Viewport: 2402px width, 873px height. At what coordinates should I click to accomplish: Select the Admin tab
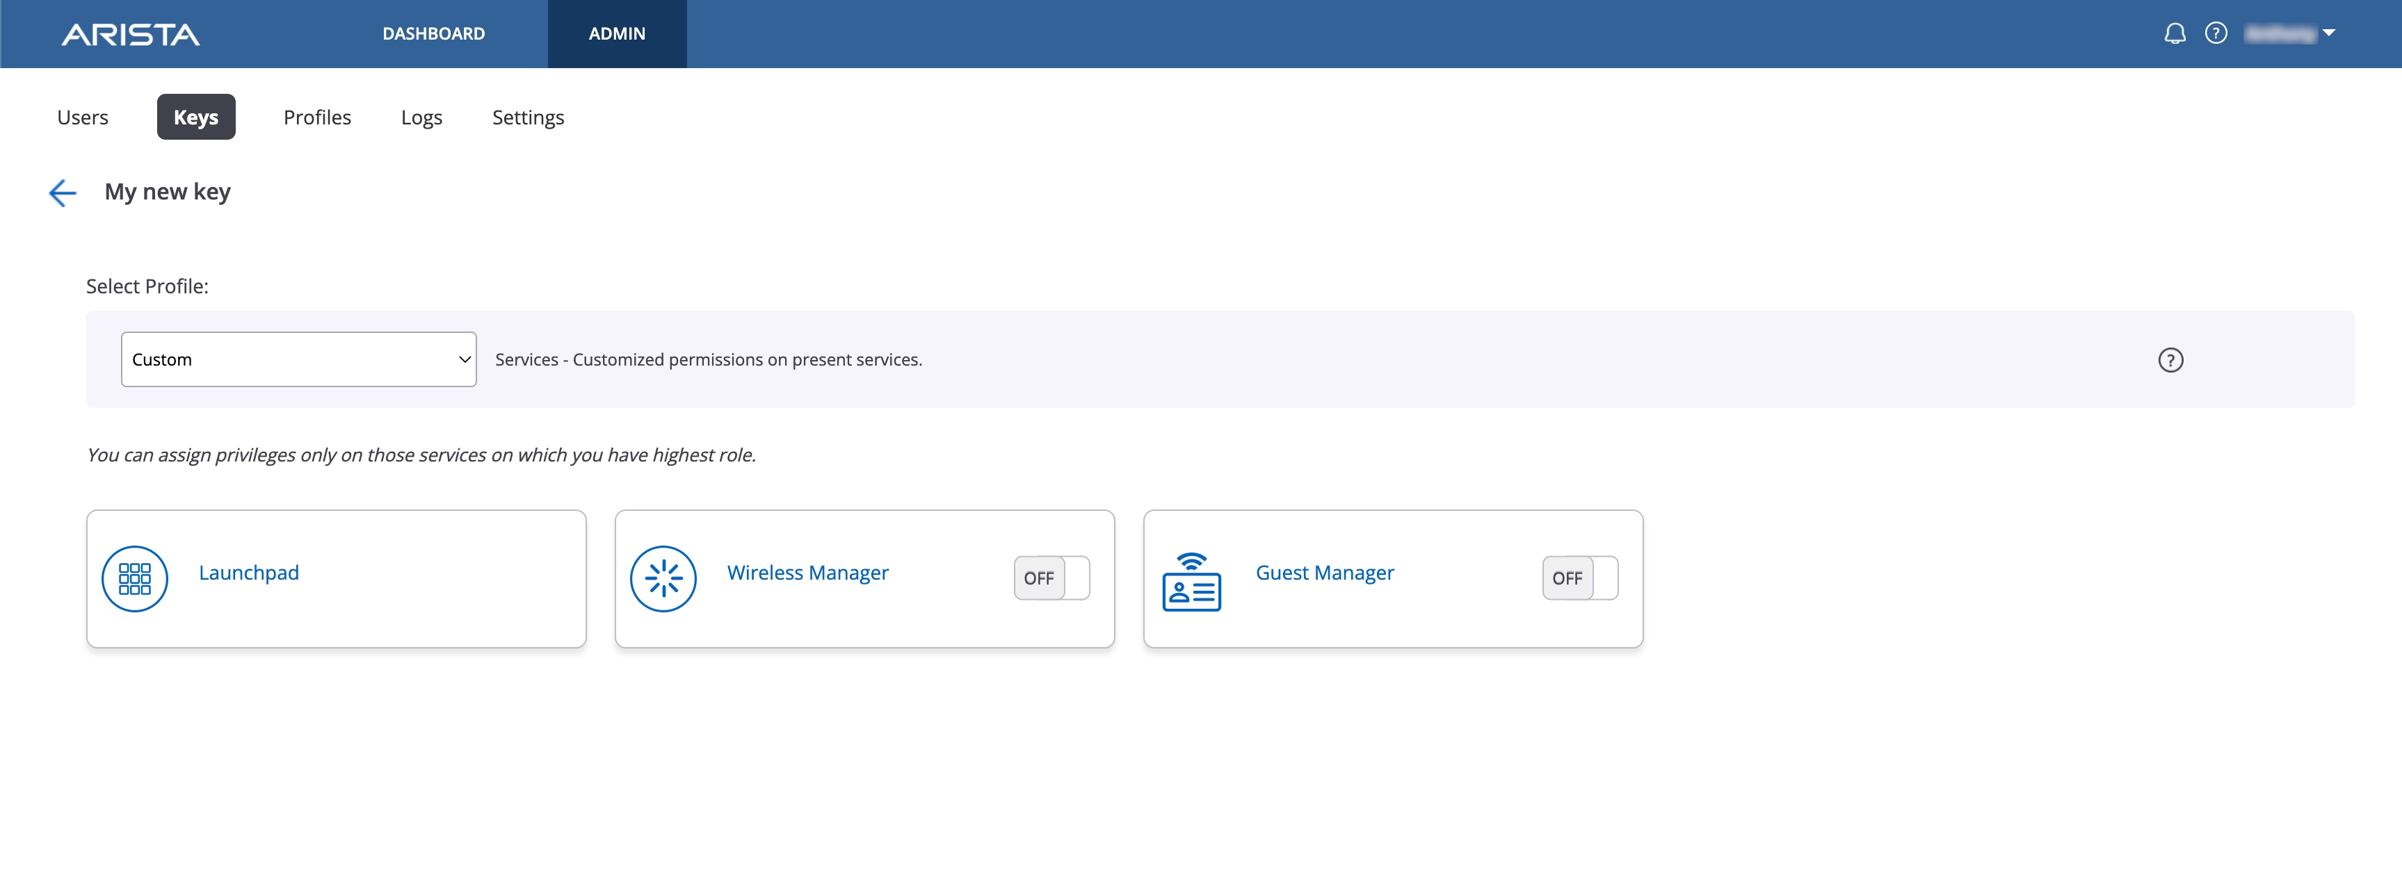coord(616,33)
